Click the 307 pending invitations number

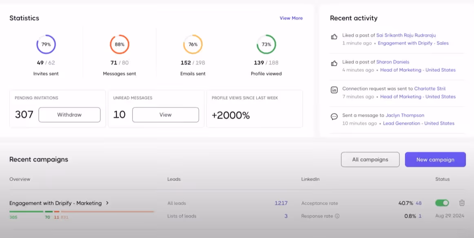tap(24, 115)
